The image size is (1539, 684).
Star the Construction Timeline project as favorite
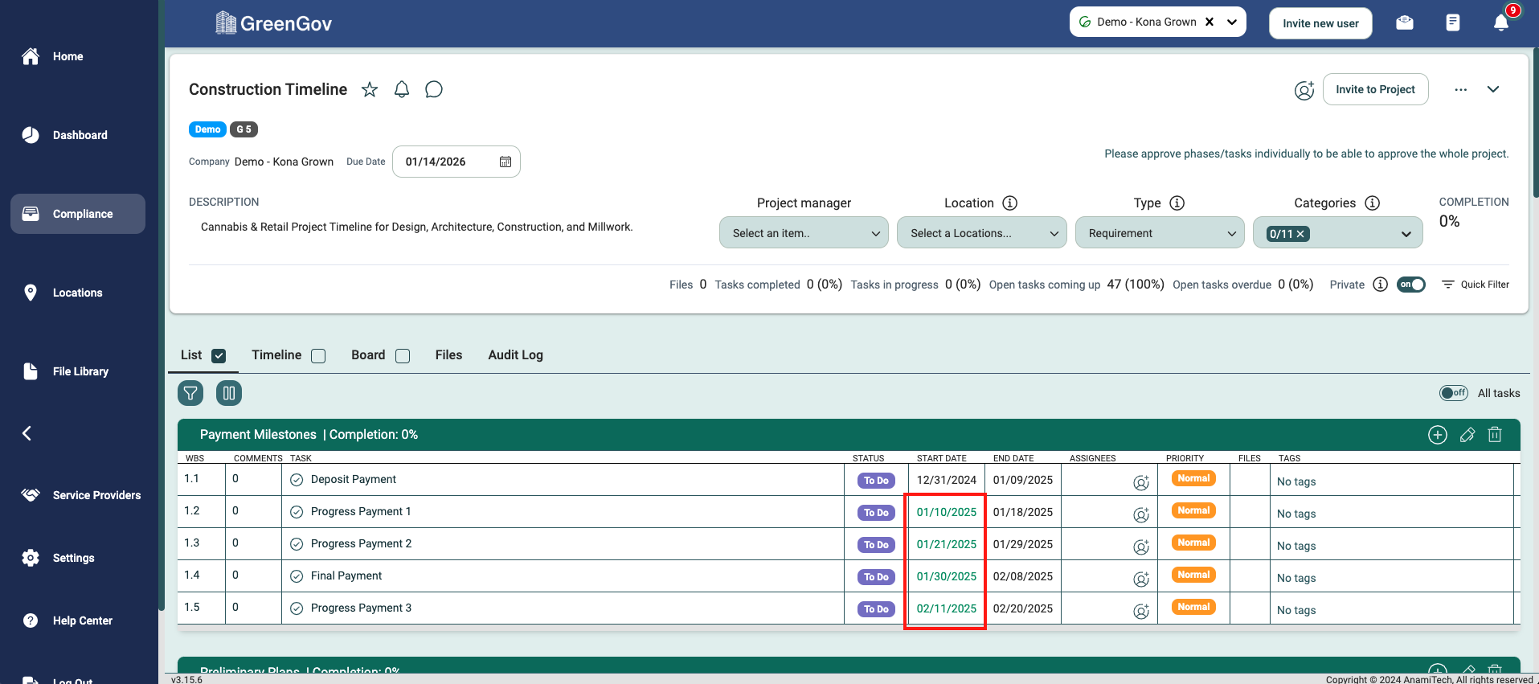click(x=370, y=89)
